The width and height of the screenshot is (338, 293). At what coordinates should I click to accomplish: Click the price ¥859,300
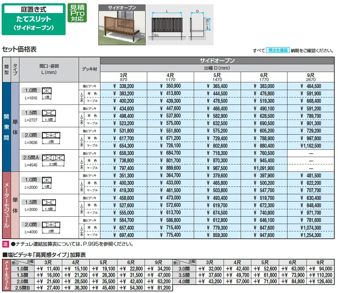217,235
